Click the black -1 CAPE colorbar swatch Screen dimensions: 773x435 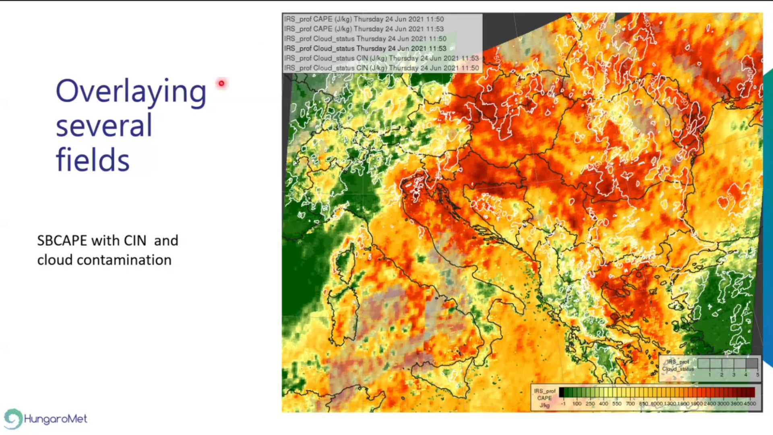point(562,393)
